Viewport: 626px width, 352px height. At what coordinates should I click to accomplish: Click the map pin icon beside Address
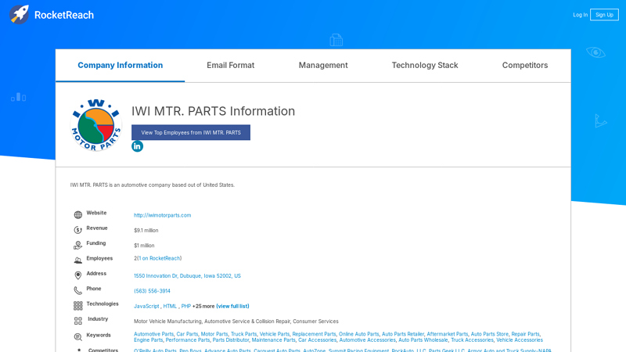(77, 275)
